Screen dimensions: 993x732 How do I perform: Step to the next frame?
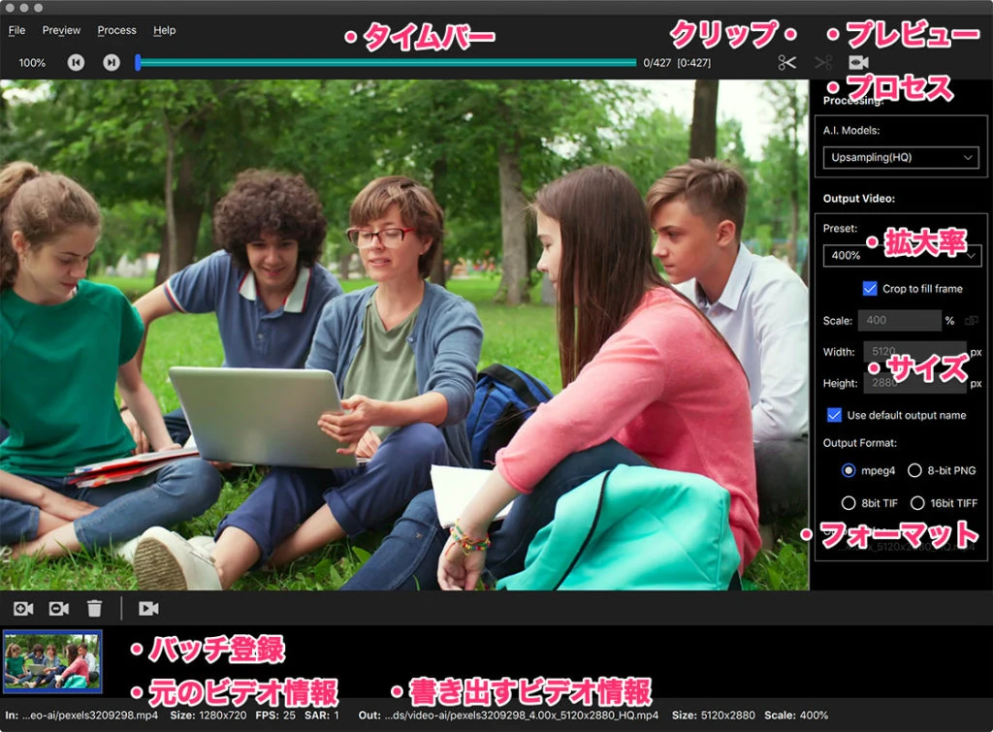tap(112, 63)
